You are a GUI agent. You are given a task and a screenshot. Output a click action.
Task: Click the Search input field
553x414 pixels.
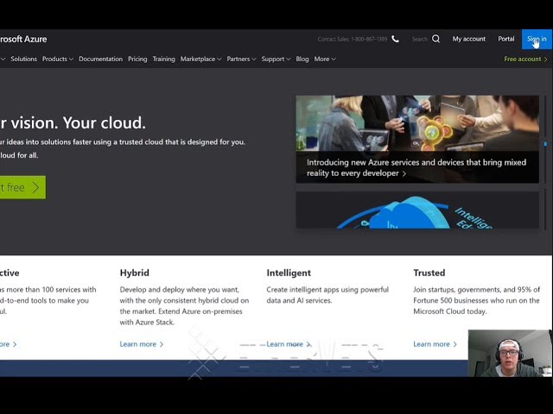point(420,39)
